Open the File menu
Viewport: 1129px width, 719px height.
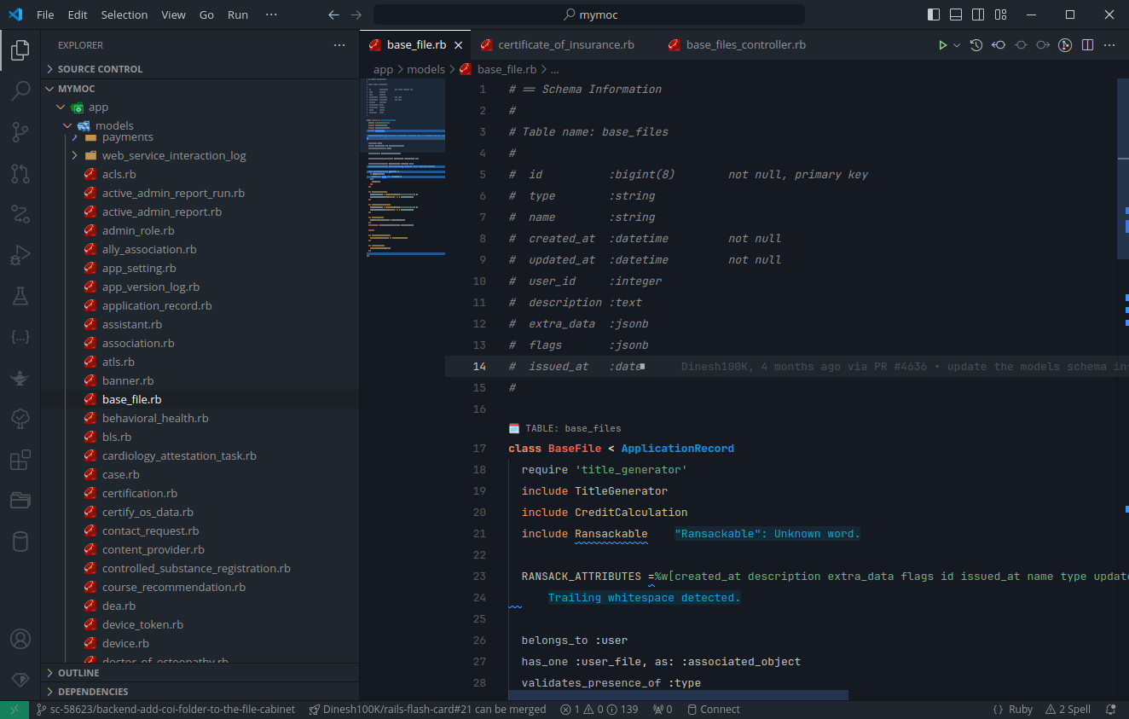click(45, 14)
